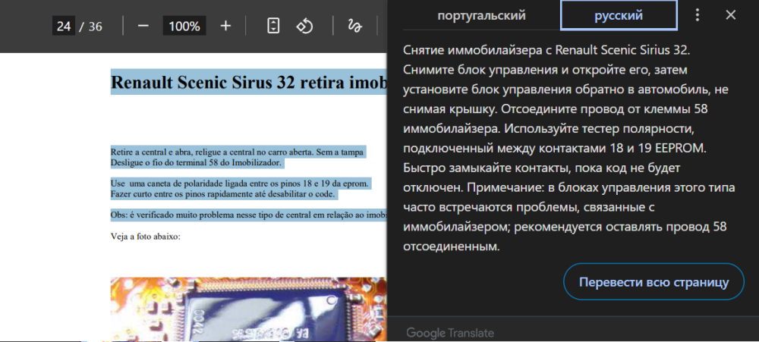759x342 pixels.
Task: Click the Перевести всю страницу button
Action: pos(654,283)
